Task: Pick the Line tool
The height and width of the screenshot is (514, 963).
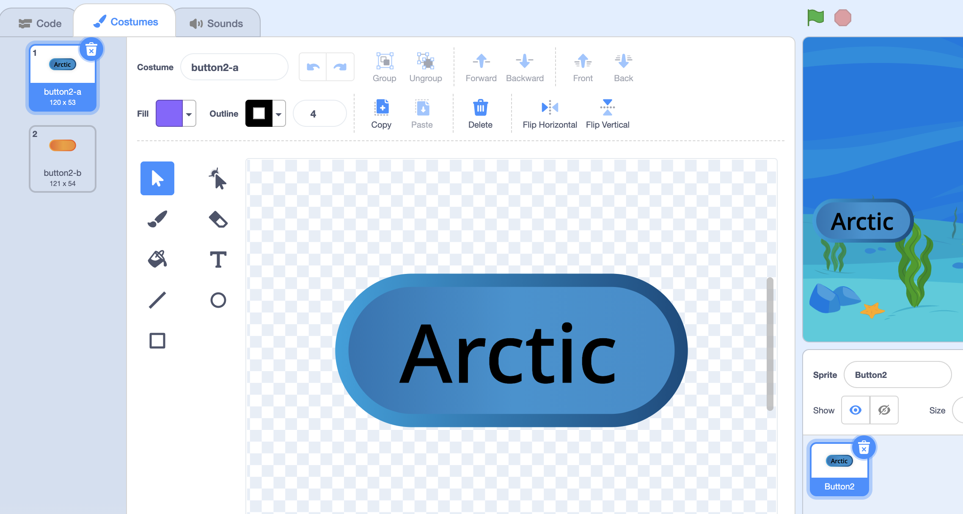Action: click(x=157, y=300)
